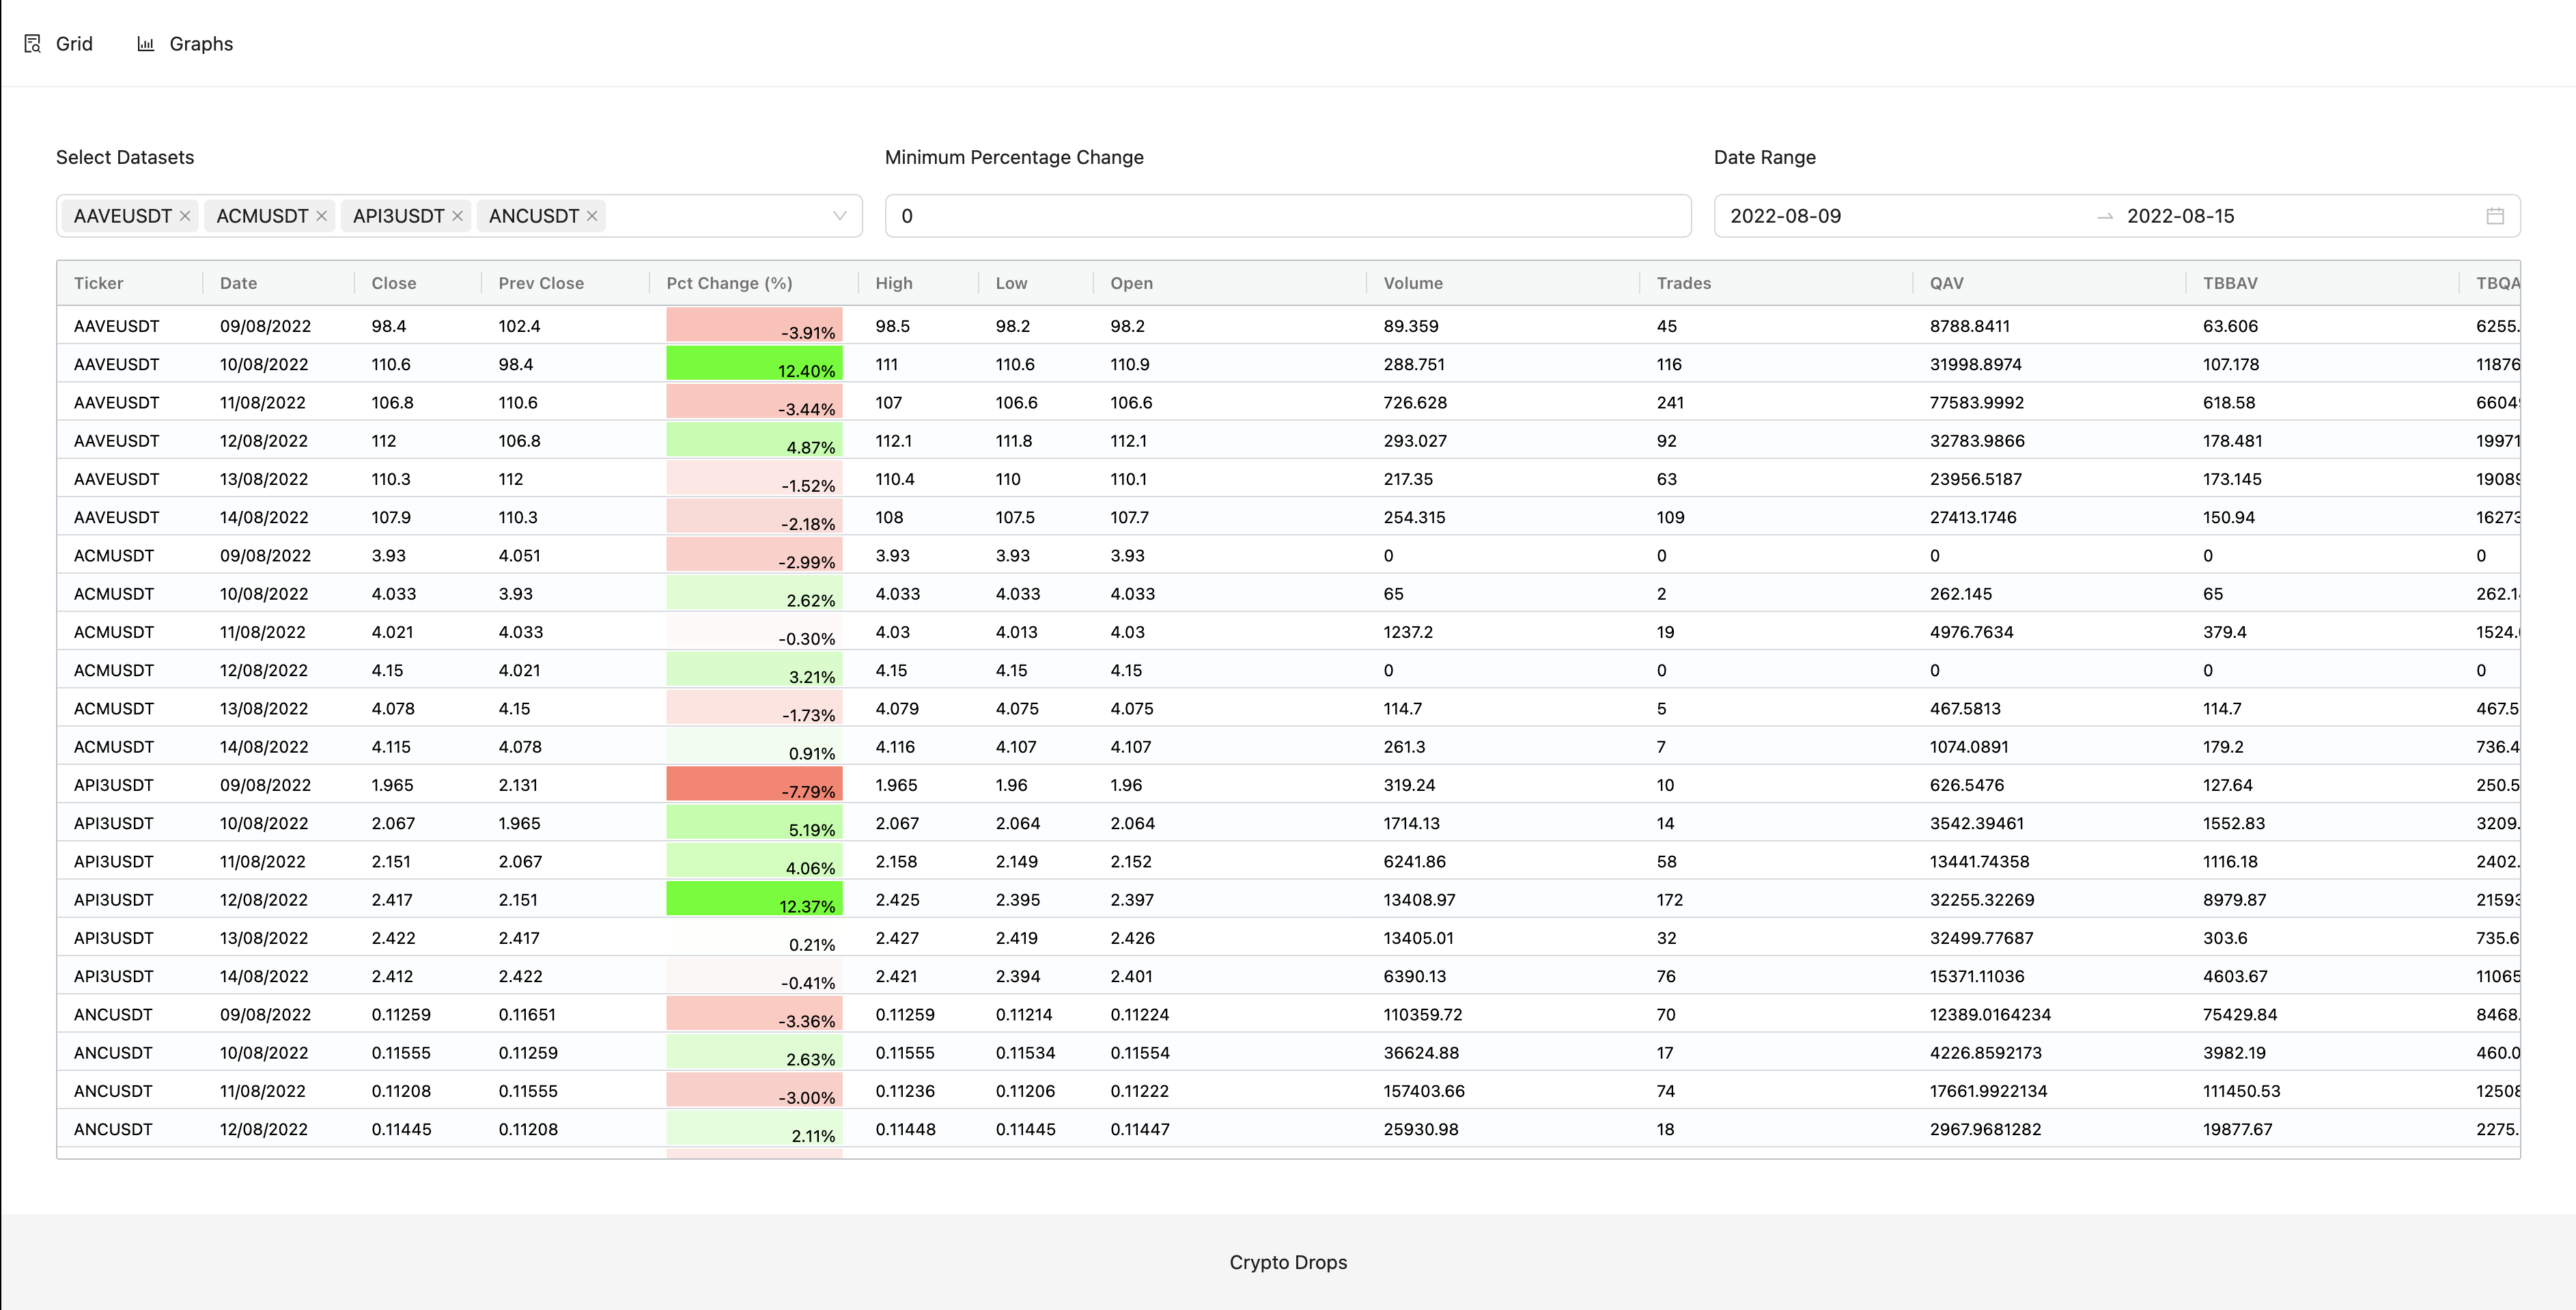Click the Volume column header
This screenshot has width=2576, height=1310.
tap(1412, 283)
